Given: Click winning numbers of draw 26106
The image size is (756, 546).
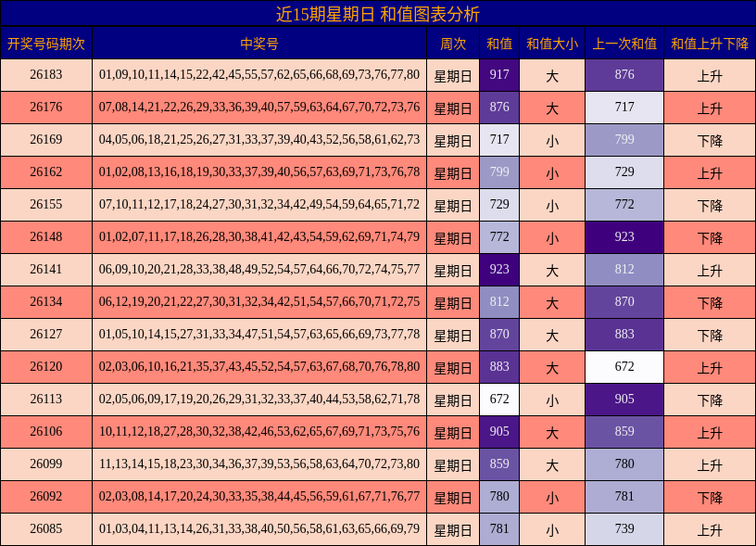Looking at the screenshot, I should tap(259, 431).
